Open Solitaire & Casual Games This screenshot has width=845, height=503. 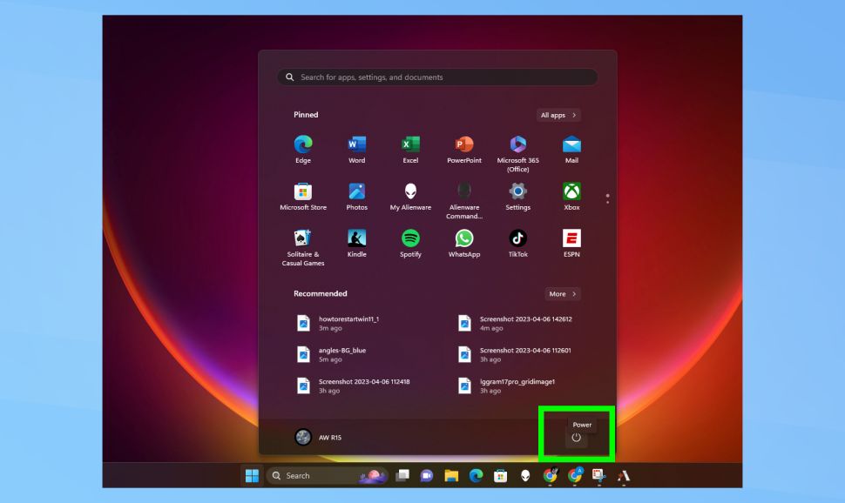(303, 248)
